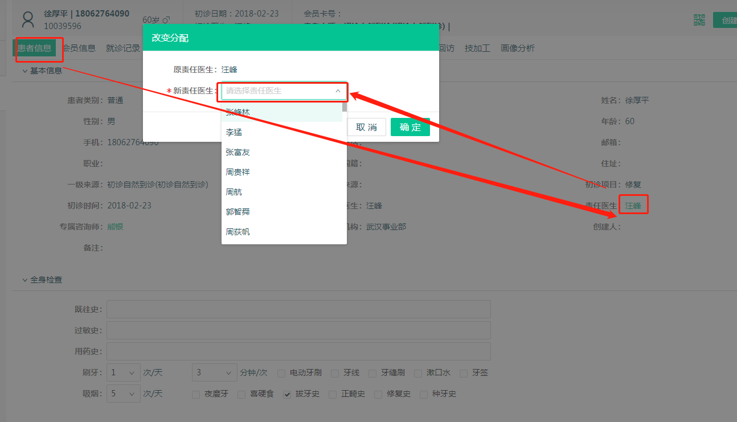The width and height of the screenshot is (737, 422).
Task: Pick 郭智舜 as new responsible doctor
Action: pyautogui.click(x=238, y=212)
